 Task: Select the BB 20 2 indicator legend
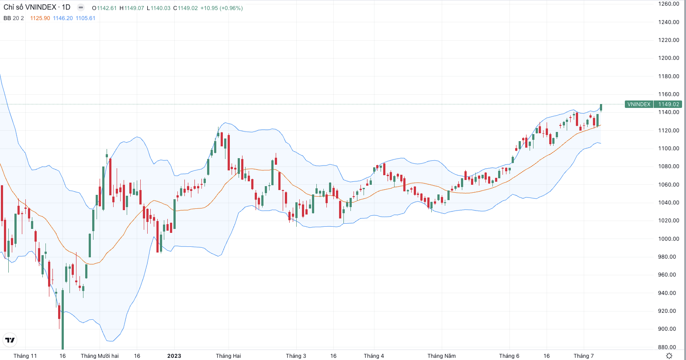[14, 18]
